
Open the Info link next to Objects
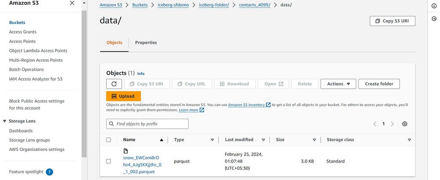pos(141,74)
